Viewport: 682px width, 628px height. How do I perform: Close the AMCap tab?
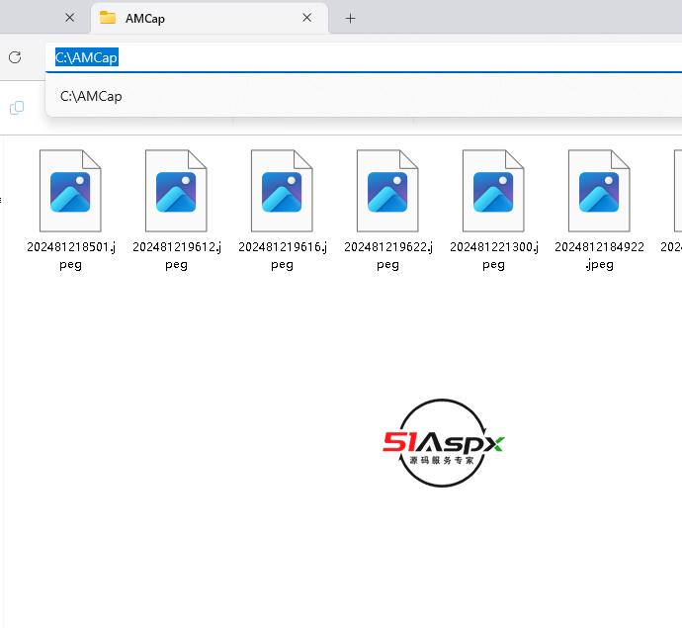(x=306, y=18)
